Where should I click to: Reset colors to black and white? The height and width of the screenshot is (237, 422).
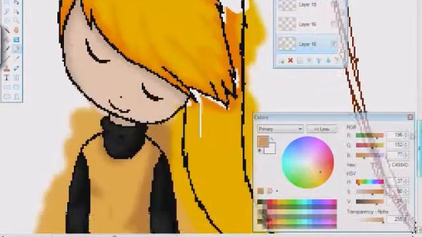[x=260, y=151]
